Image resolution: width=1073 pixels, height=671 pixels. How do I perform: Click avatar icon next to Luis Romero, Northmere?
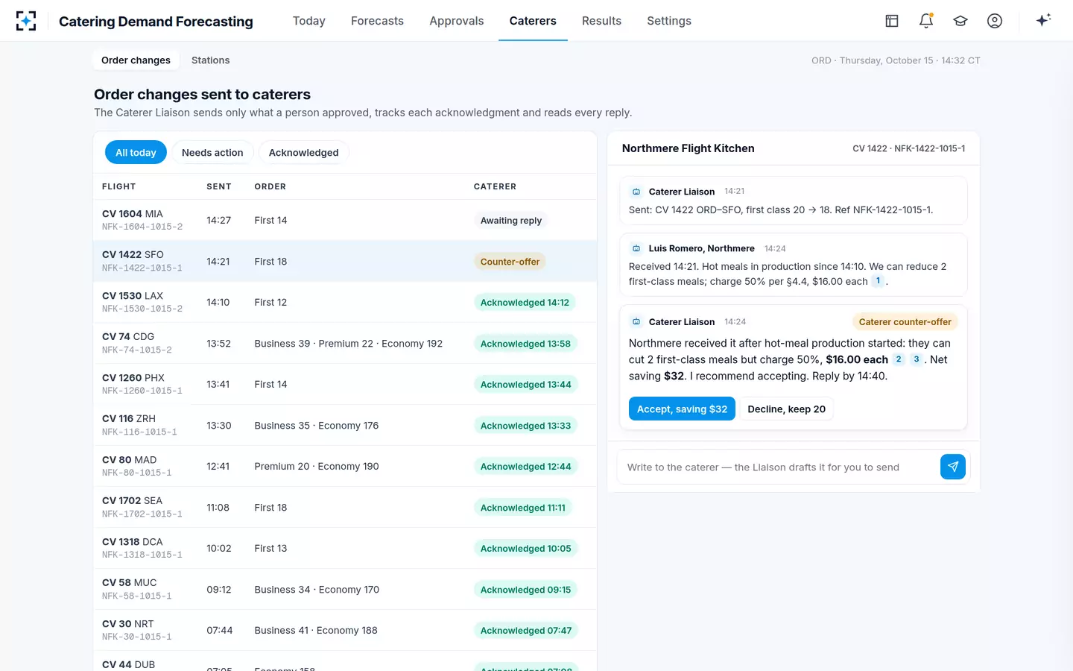[x=636, y=248]
